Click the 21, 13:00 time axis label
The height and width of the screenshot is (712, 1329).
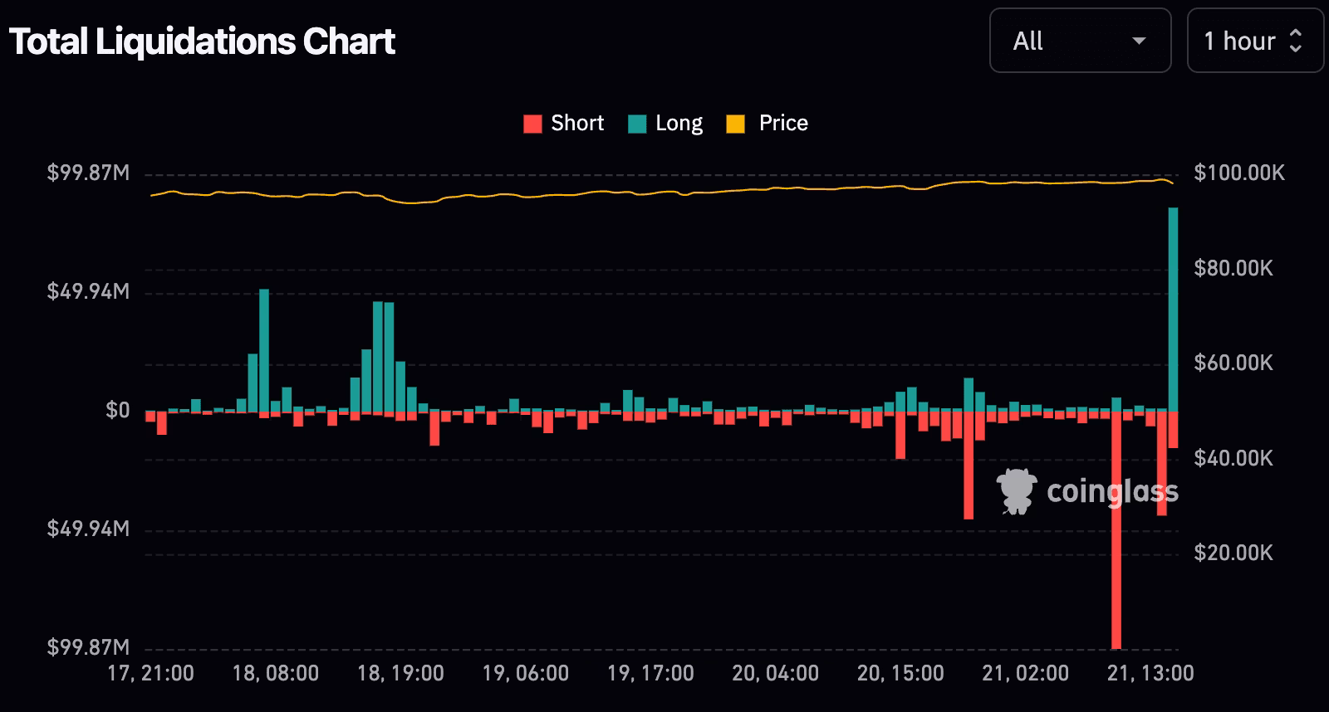pos(1150,673)
